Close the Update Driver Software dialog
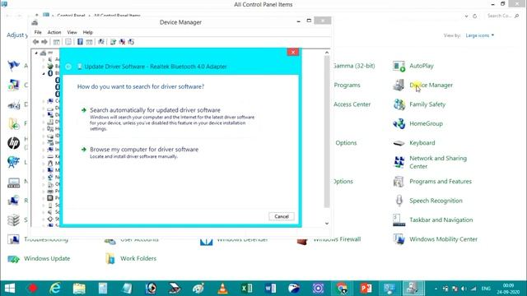Viewport: 527px width, 296px height. coord(293,52)
